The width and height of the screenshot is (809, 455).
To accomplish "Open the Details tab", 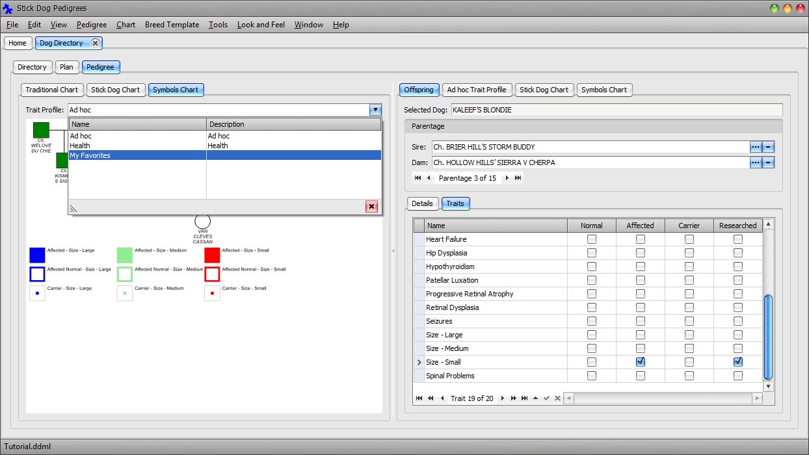I will (421, 203).
